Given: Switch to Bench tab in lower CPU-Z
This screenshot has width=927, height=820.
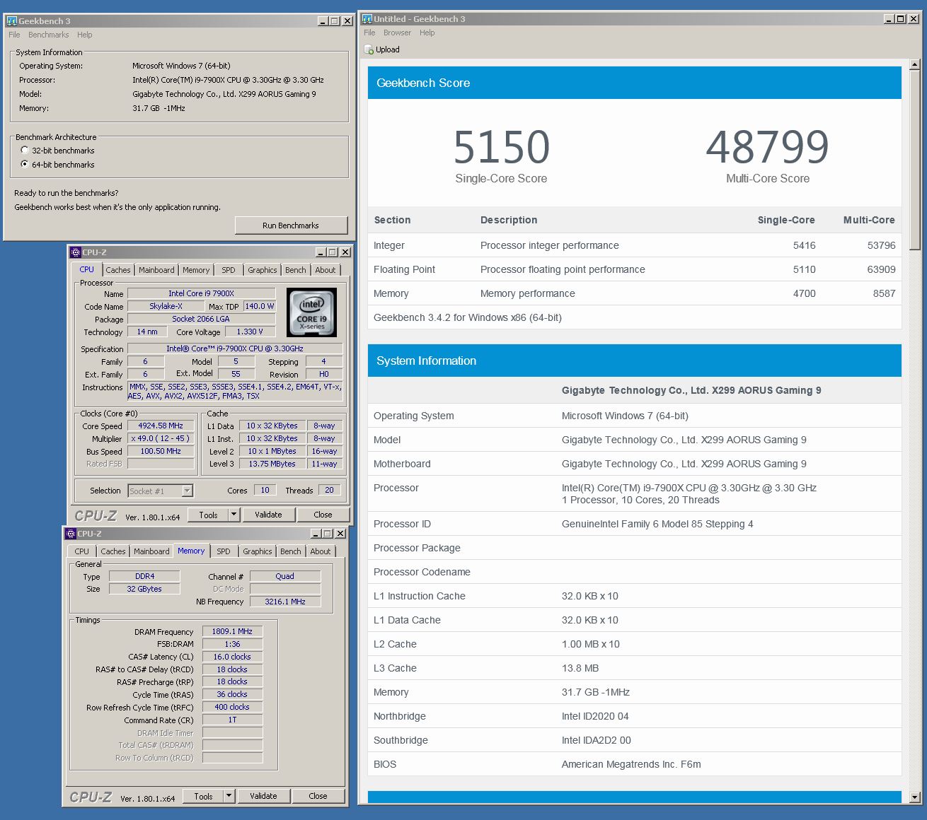Looking at the screenshot, I should [291, 551].
